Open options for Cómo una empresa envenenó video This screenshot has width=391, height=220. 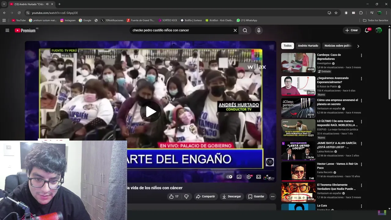[361, 101]
